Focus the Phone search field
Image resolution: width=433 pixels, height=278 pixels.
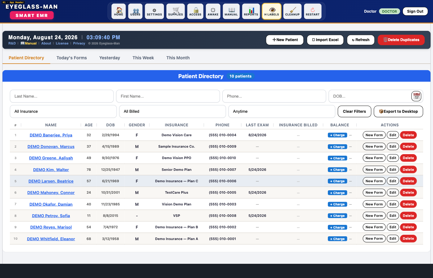274,96
